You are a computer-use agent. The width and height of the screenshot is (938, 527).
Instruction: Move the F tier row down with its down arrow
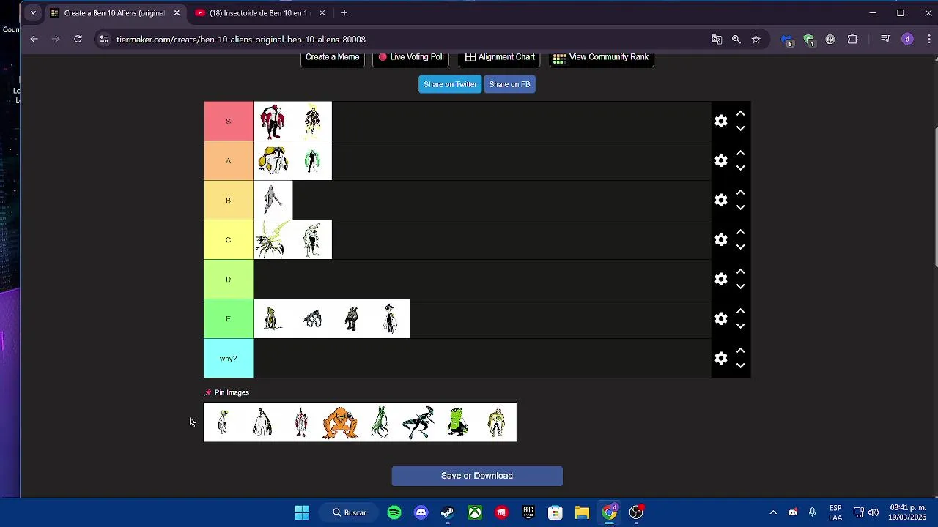coord(740,326)
